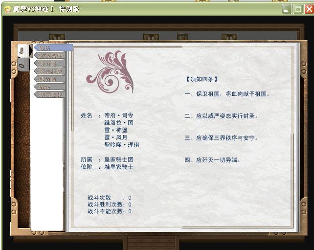Click the name 霊·神堡
Image resolution: width=314 pixels, height=250 pixels.
tap(116, 130)
